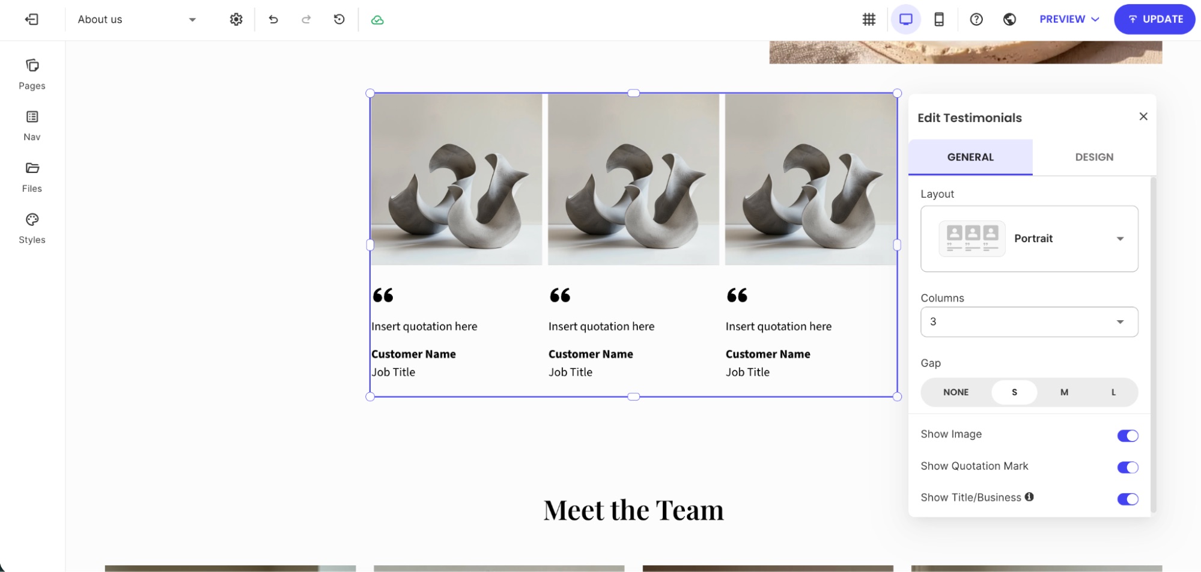Open the About us page dropdown
Image resolution: width=1201 pixels, height=572 pixels.
click(x=136, y=19)
